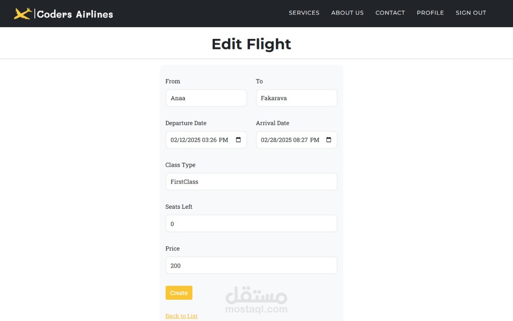Sign out from the navigation bar

(471, 13)
